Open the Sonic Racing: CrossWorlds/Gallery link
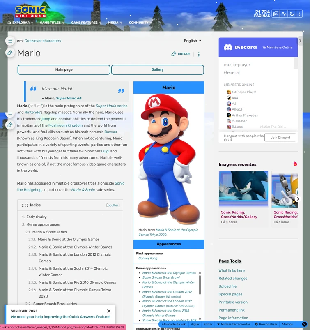Viewport: 310px width, 330px height. (239, 215)
